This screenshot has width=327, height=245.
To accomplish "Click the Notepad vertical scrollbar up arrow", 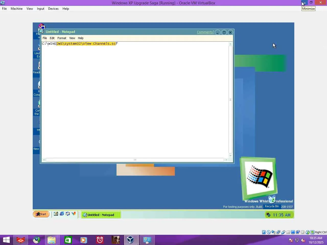I will click(230, 44).
